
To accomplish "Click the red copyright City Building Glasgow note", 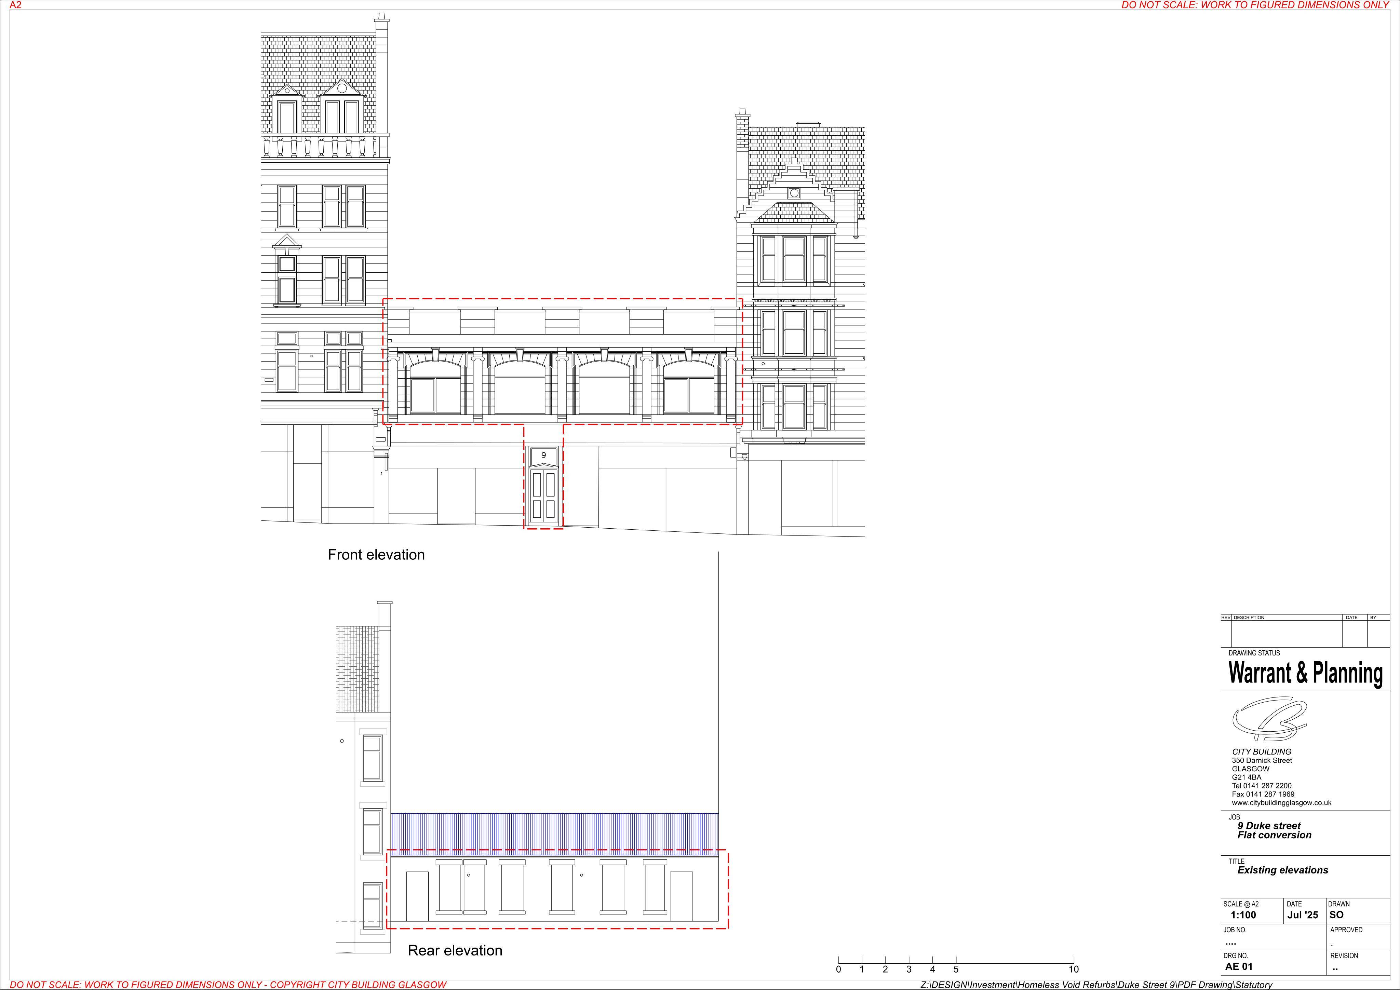I will (x=228, y=985).
